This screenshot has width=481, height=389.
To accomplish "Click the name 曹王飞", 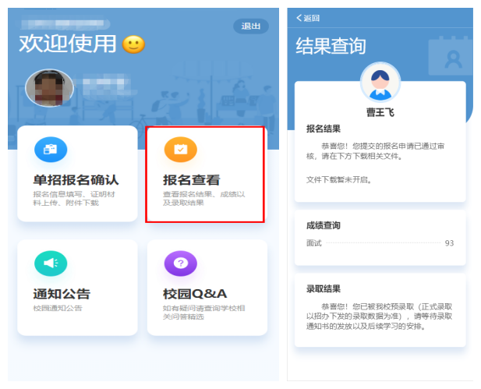I will (x=380, y=112).
